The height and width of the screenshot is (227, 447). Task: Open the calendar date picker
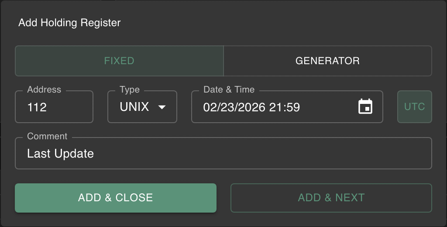tap(365, 107)
